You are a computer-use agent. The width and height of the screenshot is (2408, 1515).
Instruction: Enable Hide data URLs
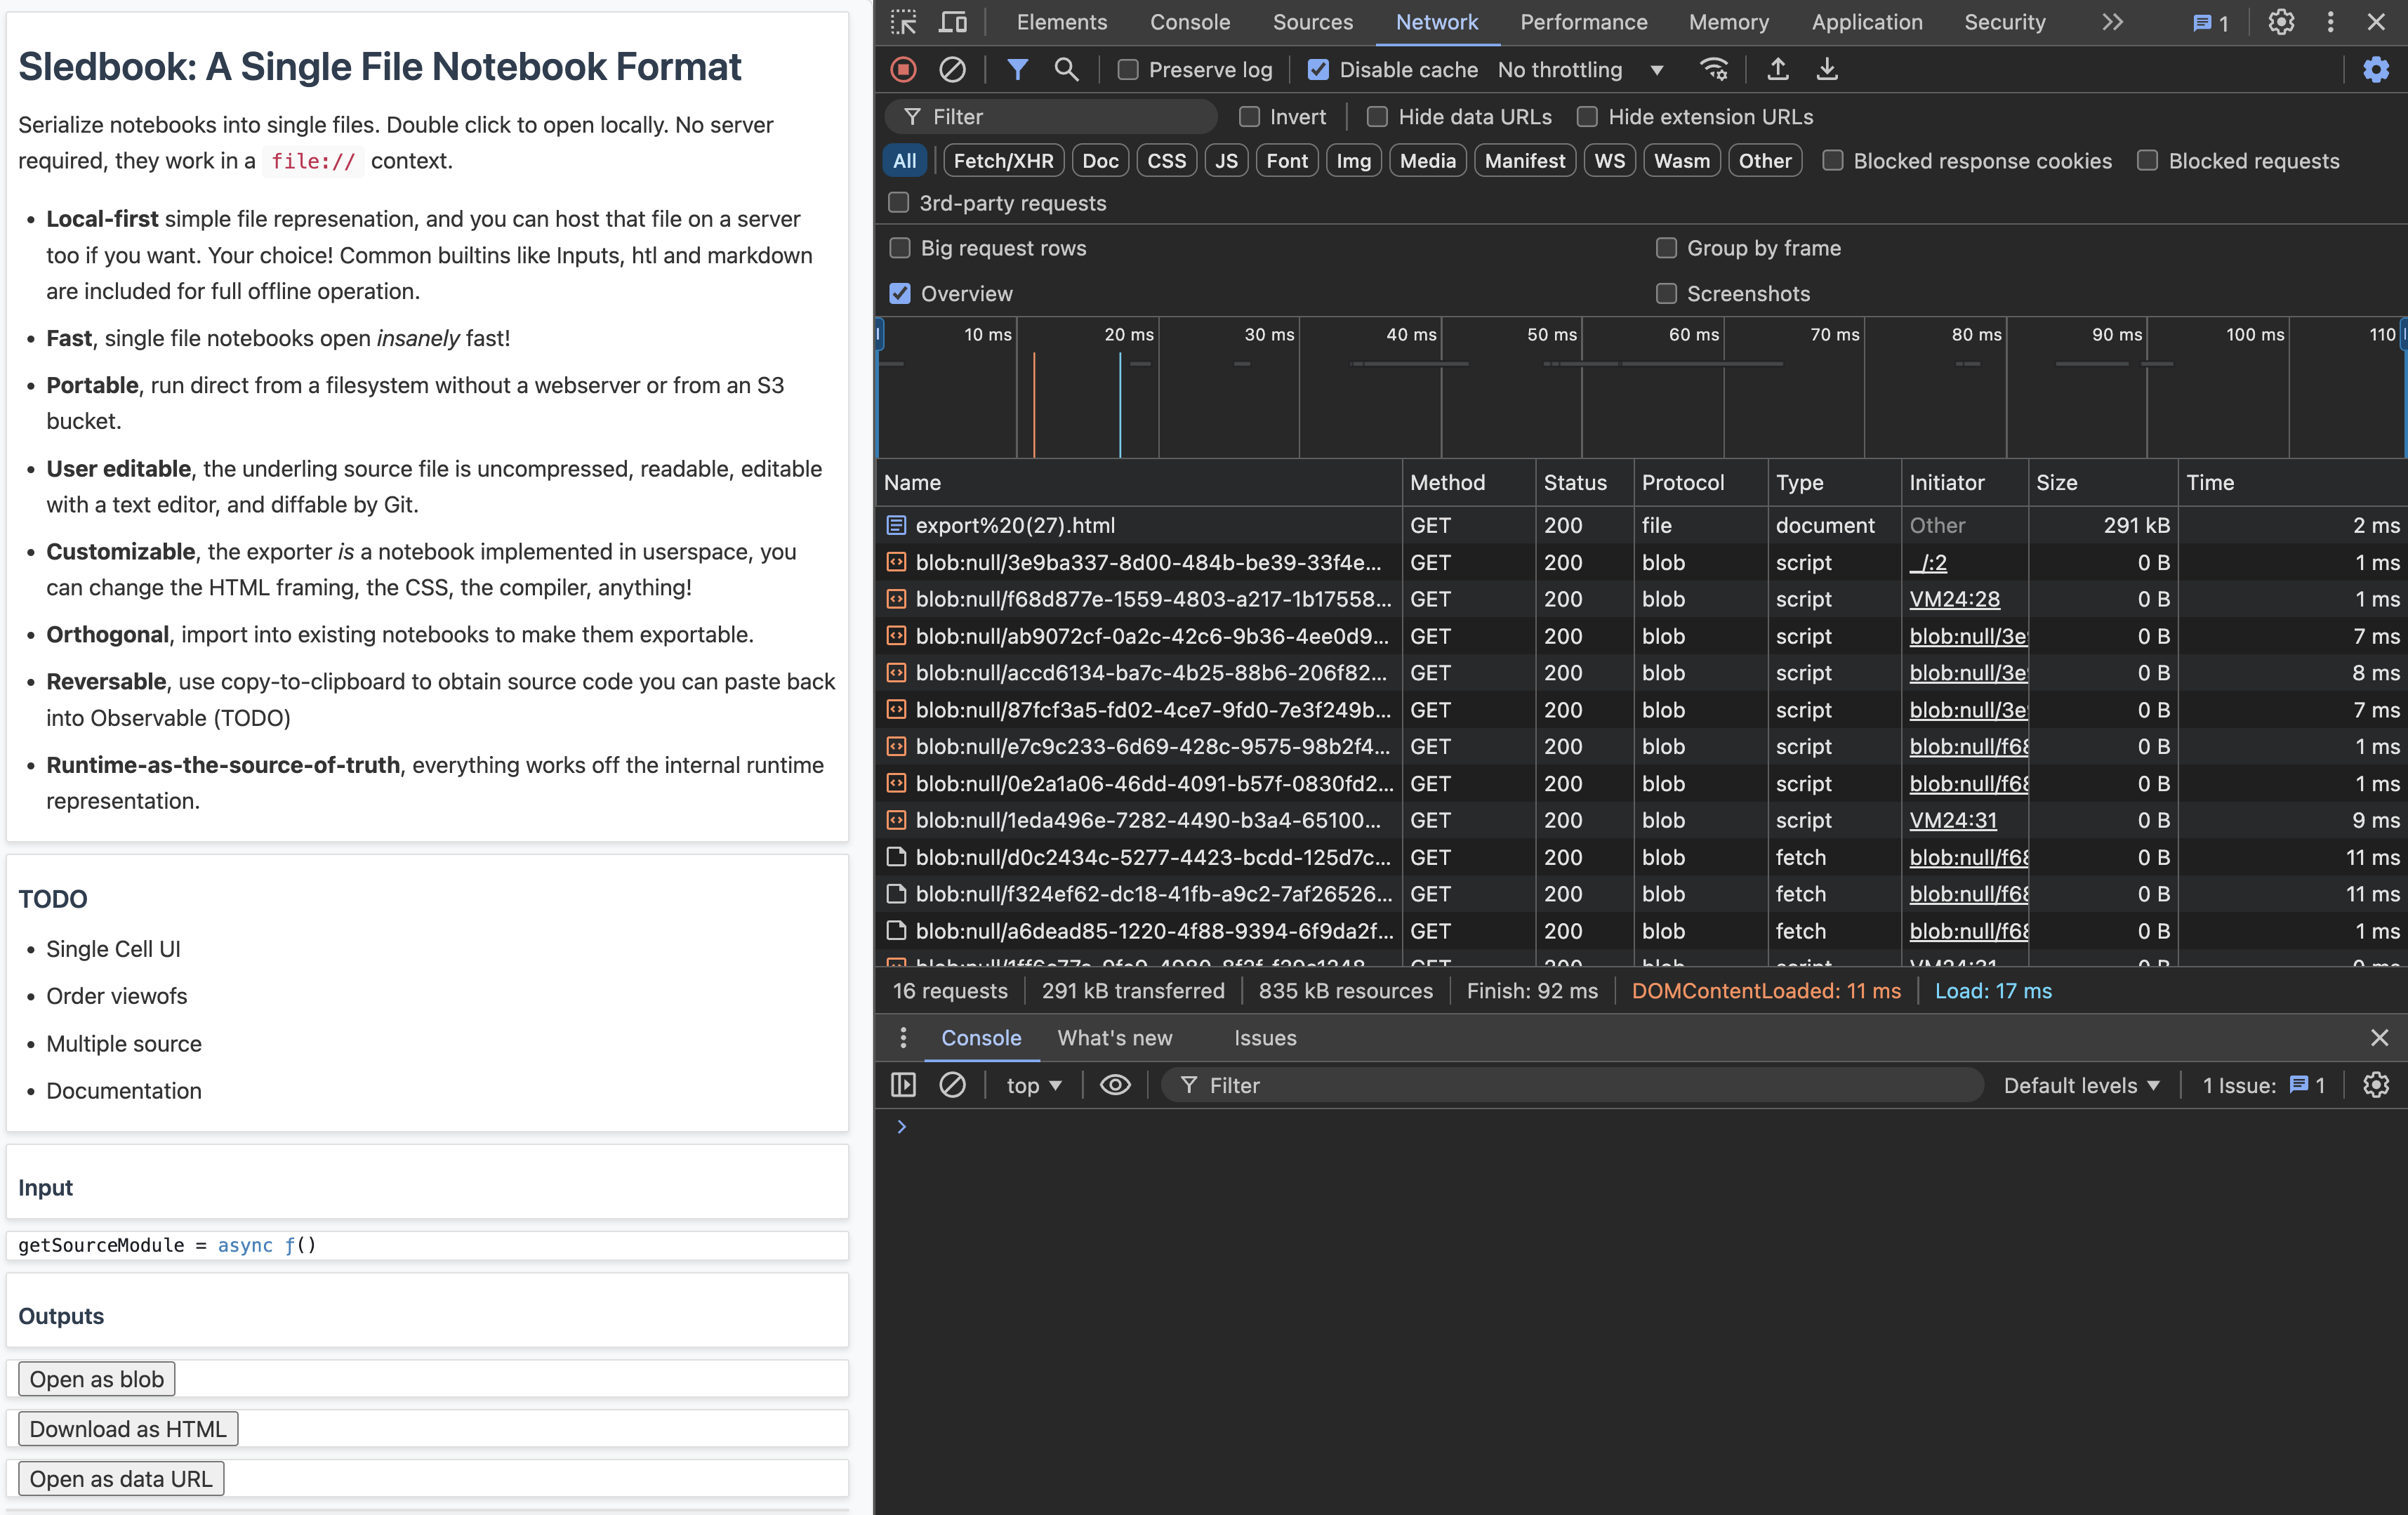coord(1377,117)
